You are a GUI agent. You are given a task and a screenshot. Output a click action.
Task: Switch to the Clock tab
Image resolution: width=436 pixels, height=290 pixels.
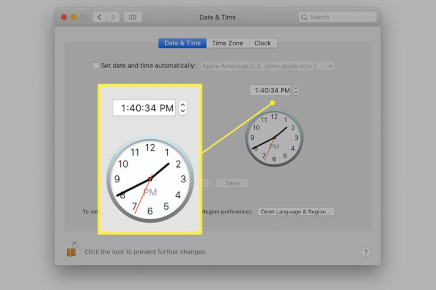pos(263,43)
